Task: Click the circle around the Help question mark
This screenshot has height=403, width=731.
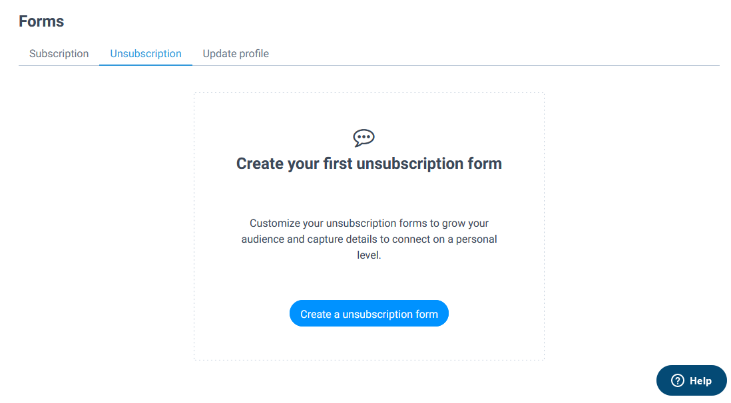Action: (677, 380)
